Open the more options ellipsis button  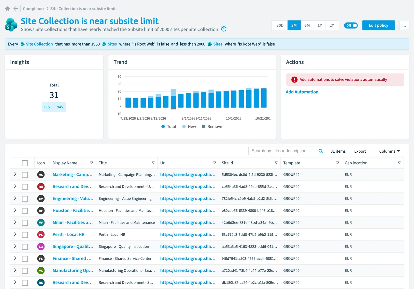(x=404, y=25)
